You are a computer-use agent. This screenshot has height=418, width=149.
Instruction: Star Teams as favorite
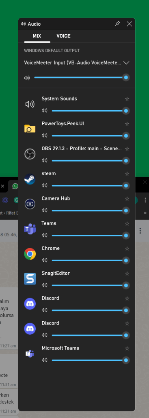(x=127, y=224)
